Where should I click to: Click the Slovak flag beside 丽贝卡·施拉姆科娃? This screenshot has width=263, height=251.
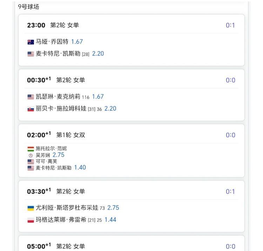click(x=31, y=109)
